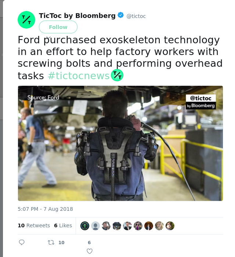Click the TicToc emoji after the hashtag
The image size is (235, 257).
tap(117, 75)
